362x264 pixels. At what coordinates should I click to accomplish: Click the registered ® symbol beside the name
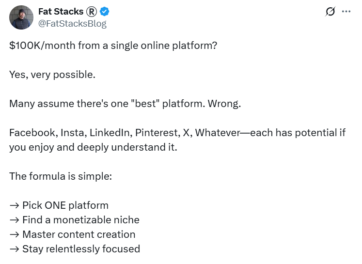(x=92, y=12)
